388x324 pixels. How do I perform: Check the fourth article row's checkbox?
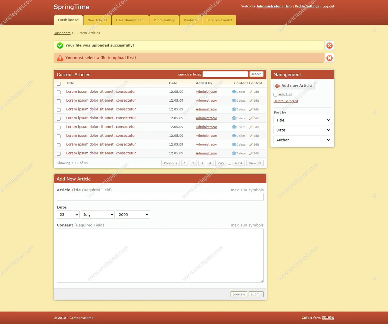(59, 119)
